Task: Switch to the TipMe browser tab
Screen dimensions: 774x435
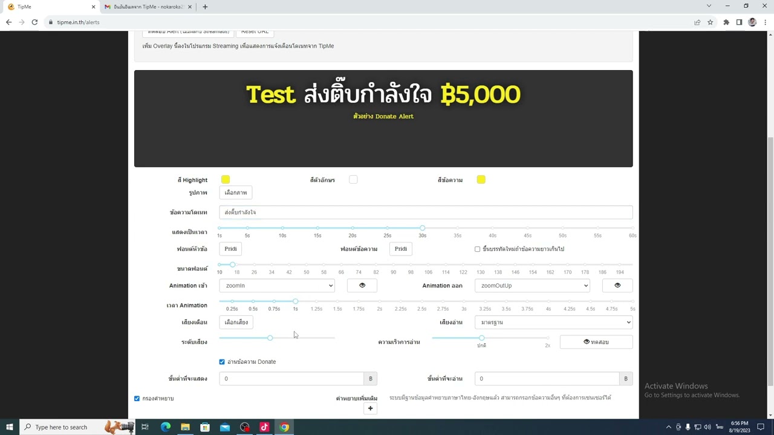Action: point(51,7)
